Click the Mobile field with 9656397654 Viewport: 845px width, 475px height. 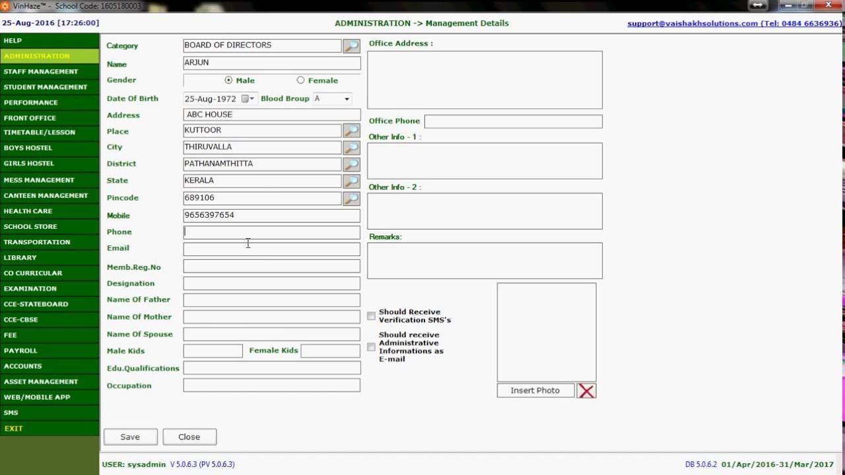click(x=272, y=215)
